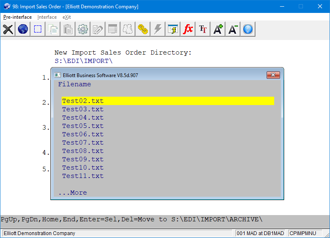Click ...More to show additional files

point(73,193)
